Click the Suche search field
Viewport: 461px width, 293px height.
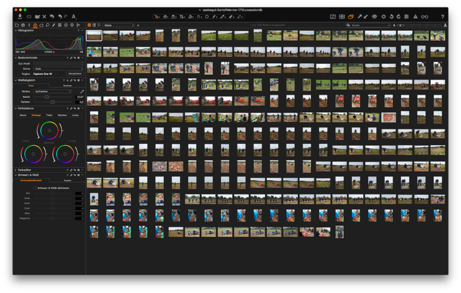(x=368, y=25)
